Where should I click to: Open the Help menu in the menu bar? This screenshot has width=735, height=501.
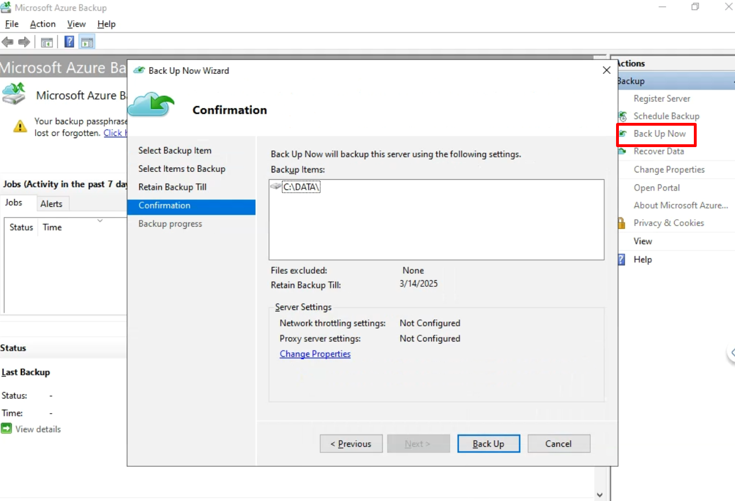coord(107,24)
